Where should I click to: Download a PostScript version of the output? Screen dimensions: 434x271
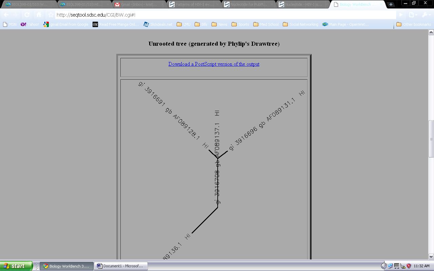tap(214, 64)
